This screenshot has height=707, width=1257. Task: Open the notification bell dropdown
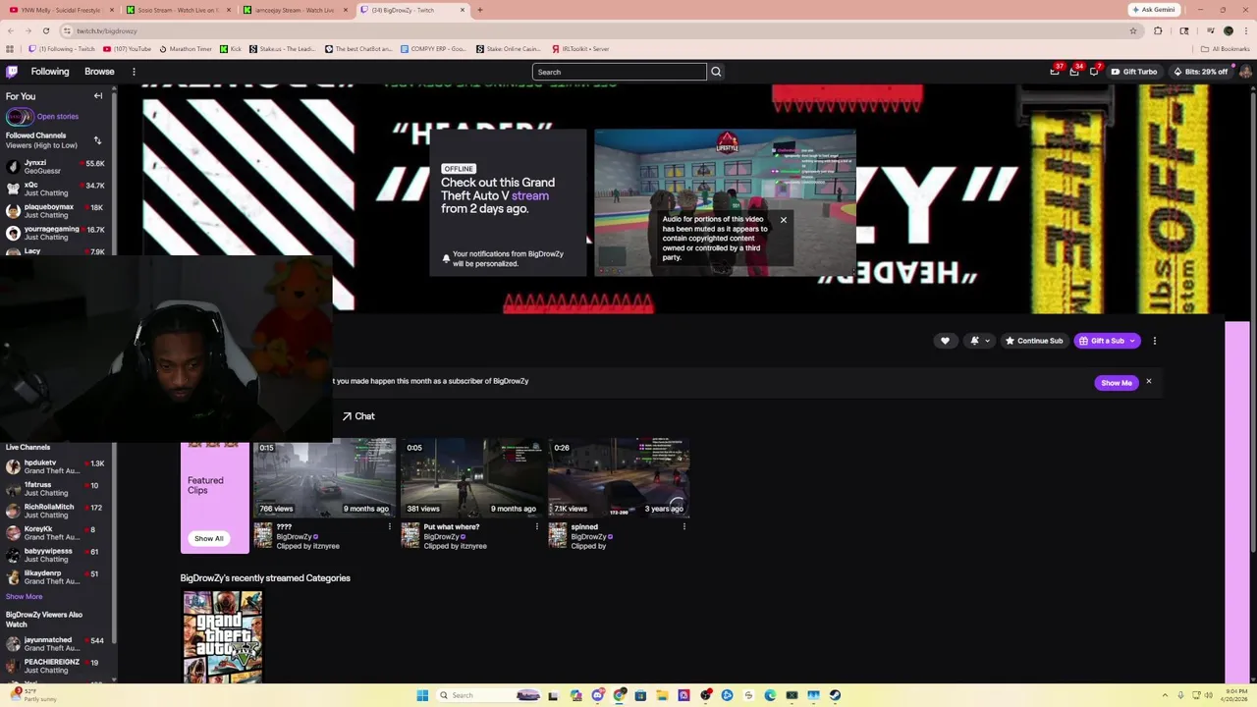pos(978,341)
